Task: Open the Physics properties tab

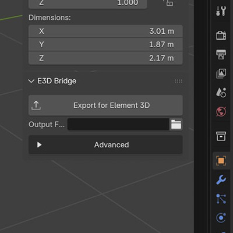Action: click(221, 217)
